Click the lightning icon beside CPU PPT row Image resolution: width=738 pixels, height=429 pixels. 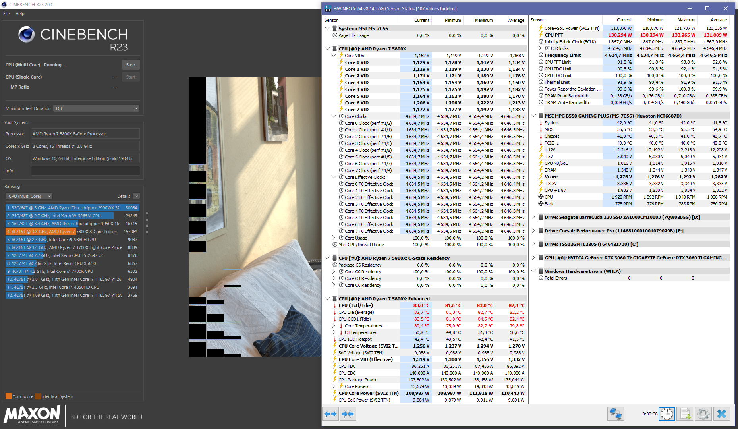pyautogui.click(x=541, y=35)
